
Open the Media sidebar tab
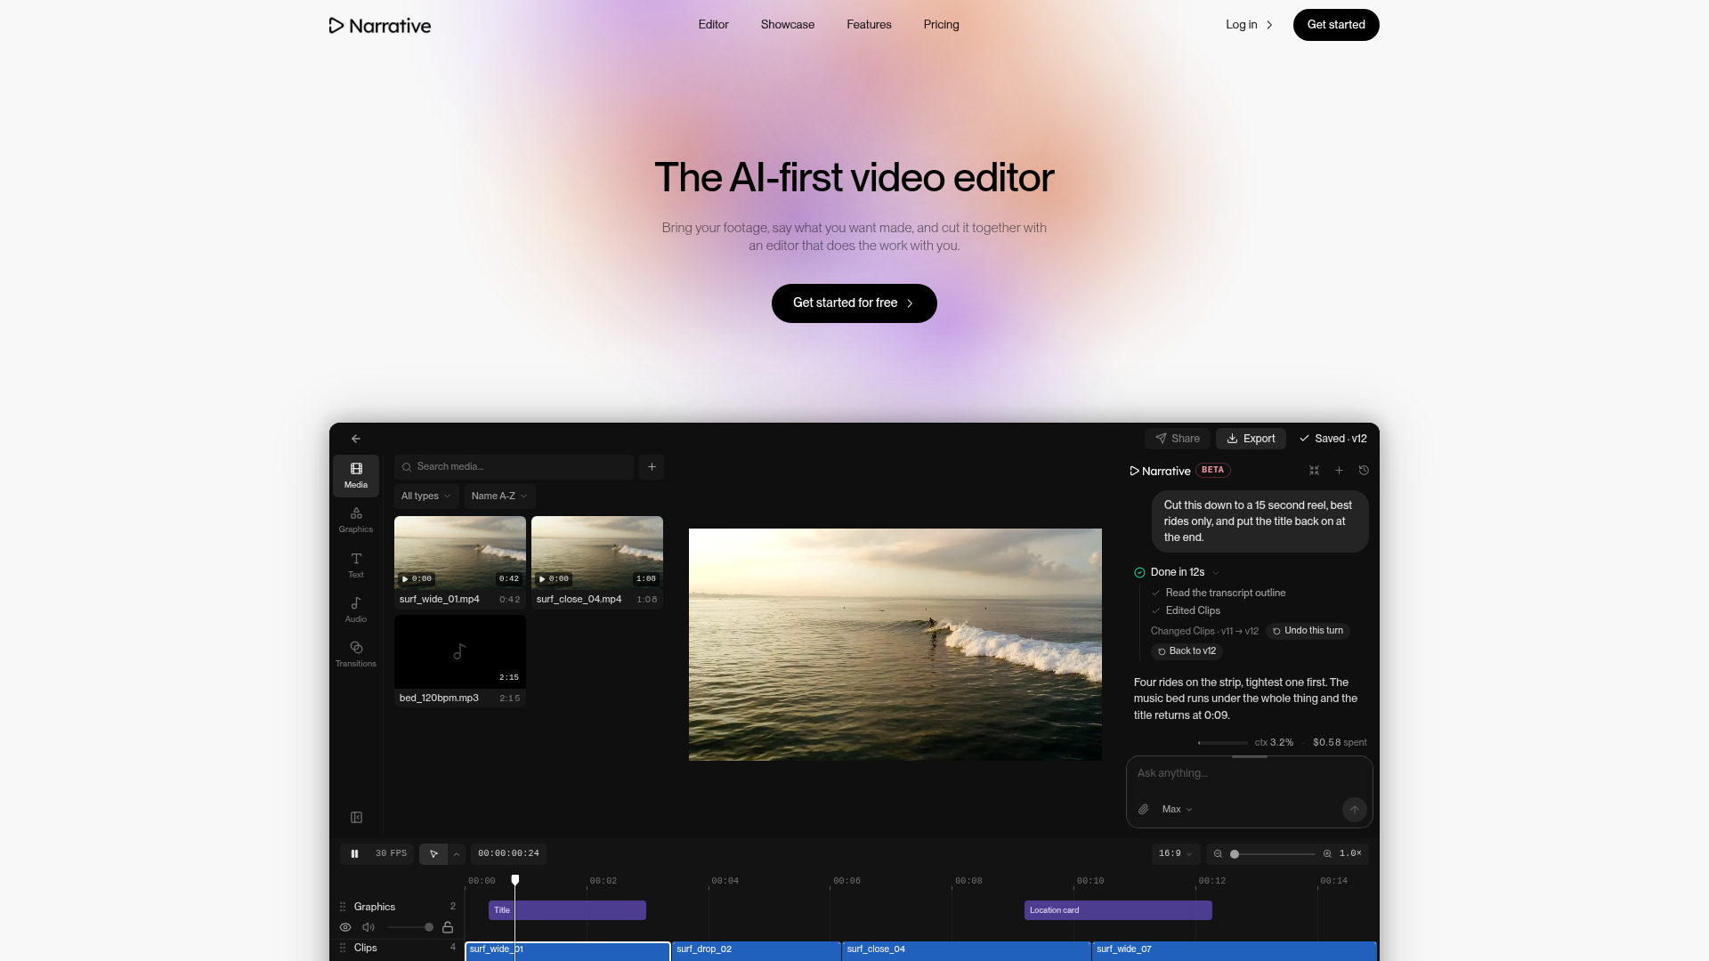click(x=356, y=476)
